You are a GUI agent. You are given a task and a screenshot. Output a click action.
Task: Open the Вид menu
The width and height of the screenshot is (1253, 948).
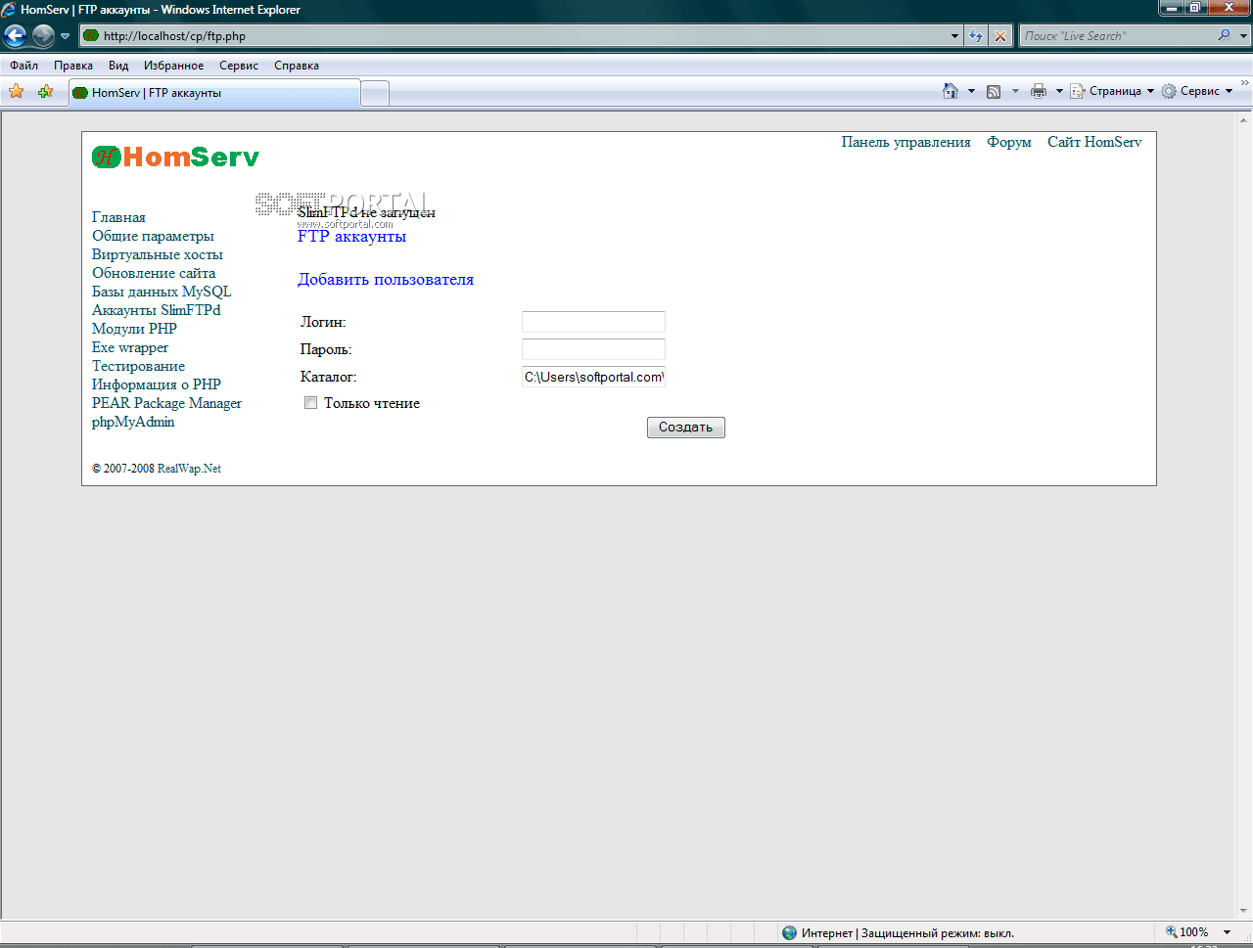tap(118, 66)
